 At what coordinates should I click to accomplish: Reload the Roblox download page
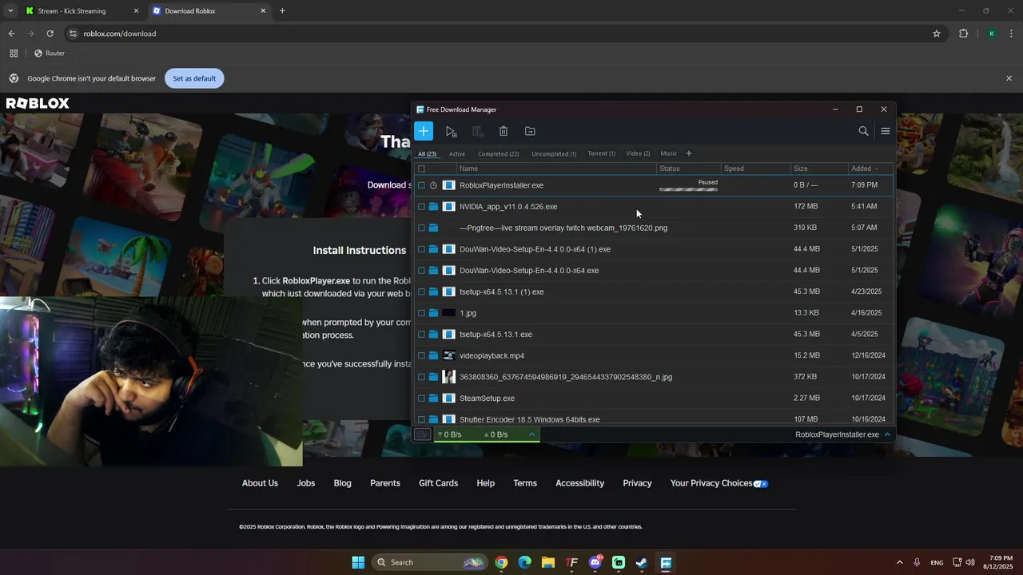coord(50,34)
